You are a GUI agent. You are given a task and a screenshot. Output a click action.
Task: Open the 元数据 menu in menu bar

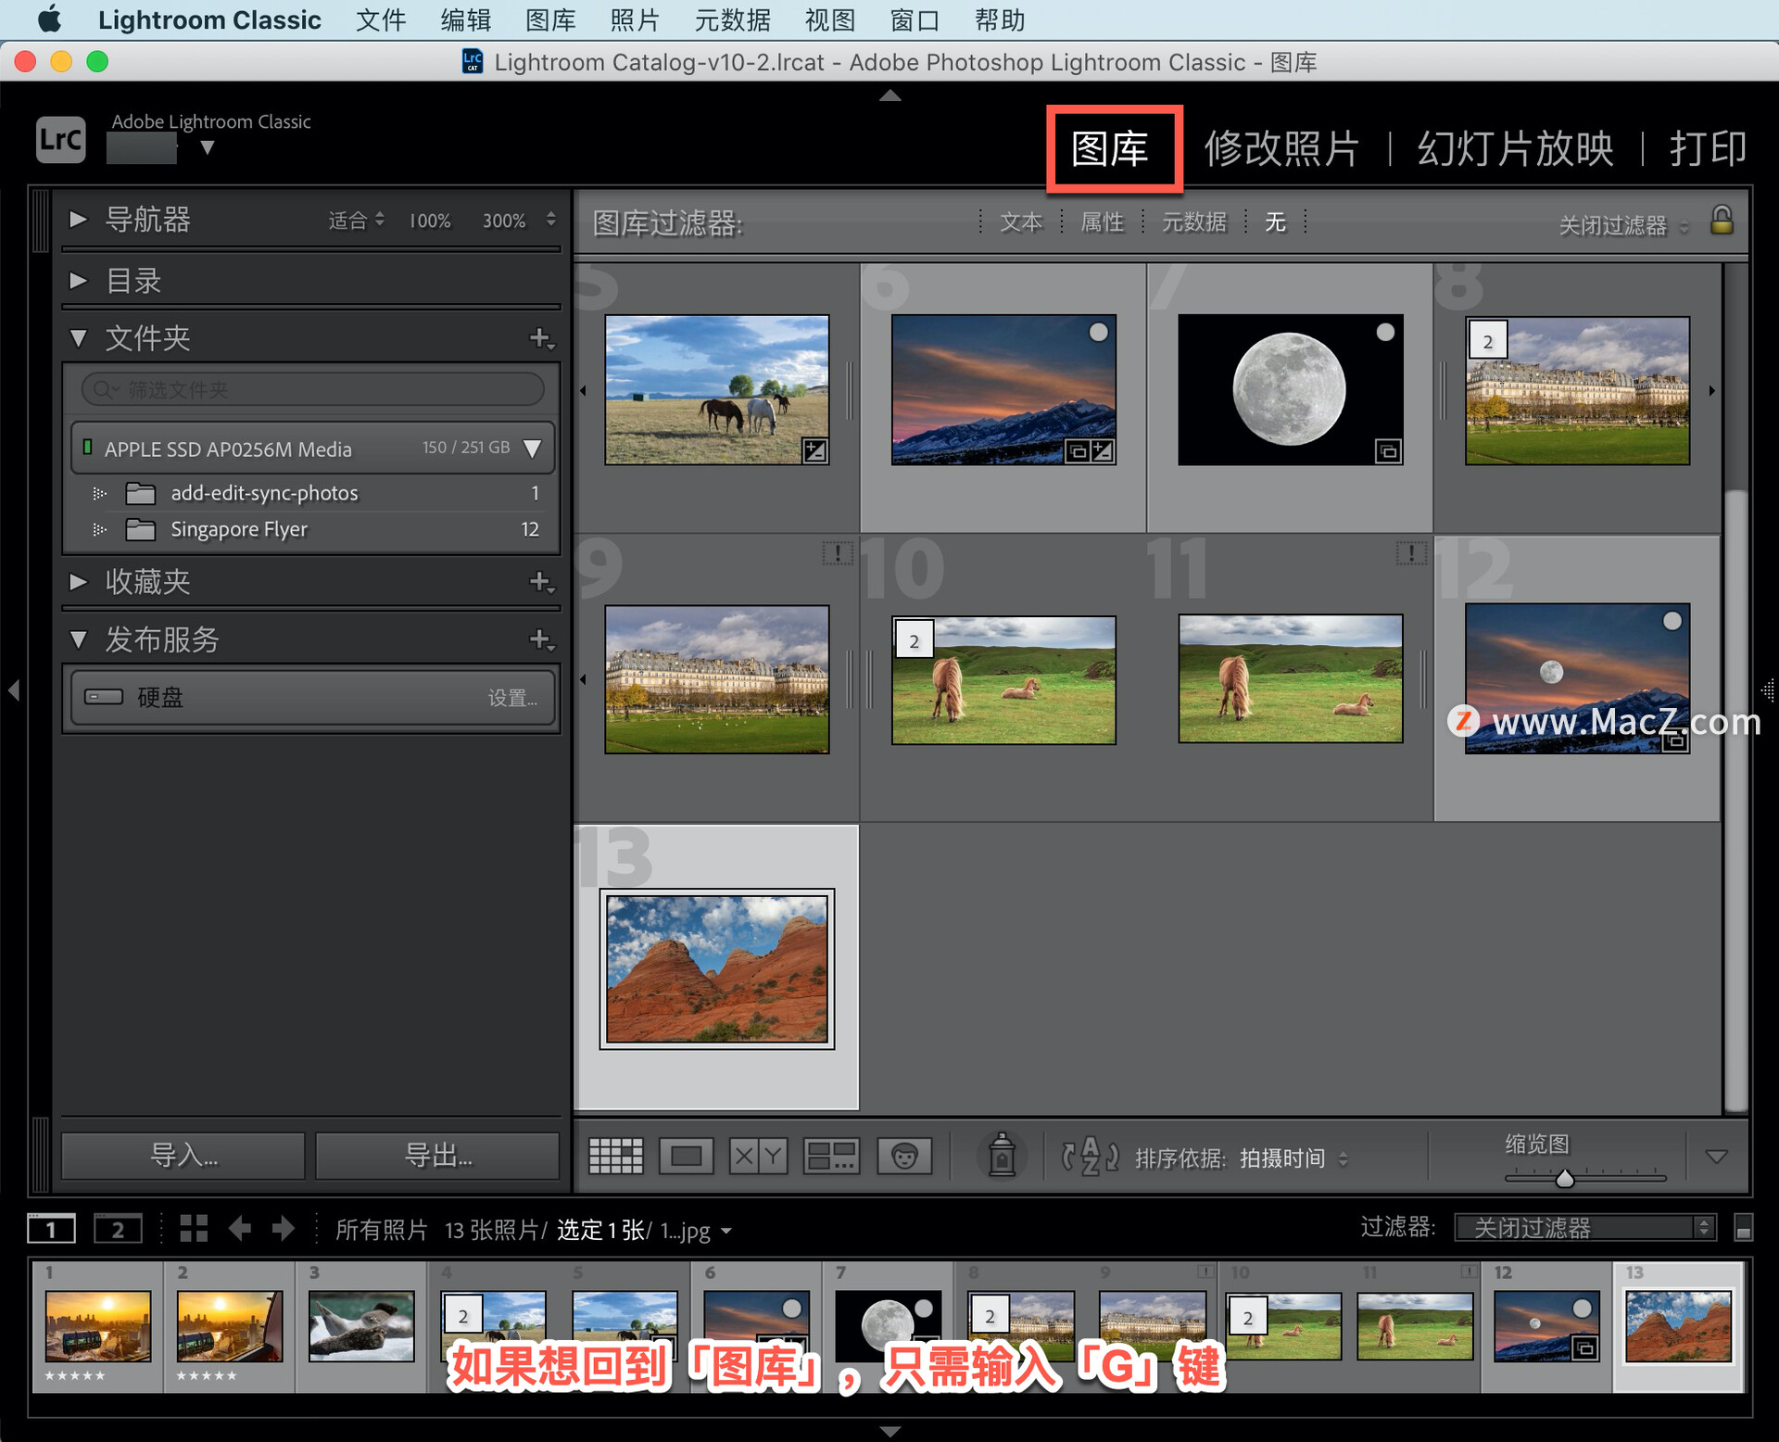(732, 19)
